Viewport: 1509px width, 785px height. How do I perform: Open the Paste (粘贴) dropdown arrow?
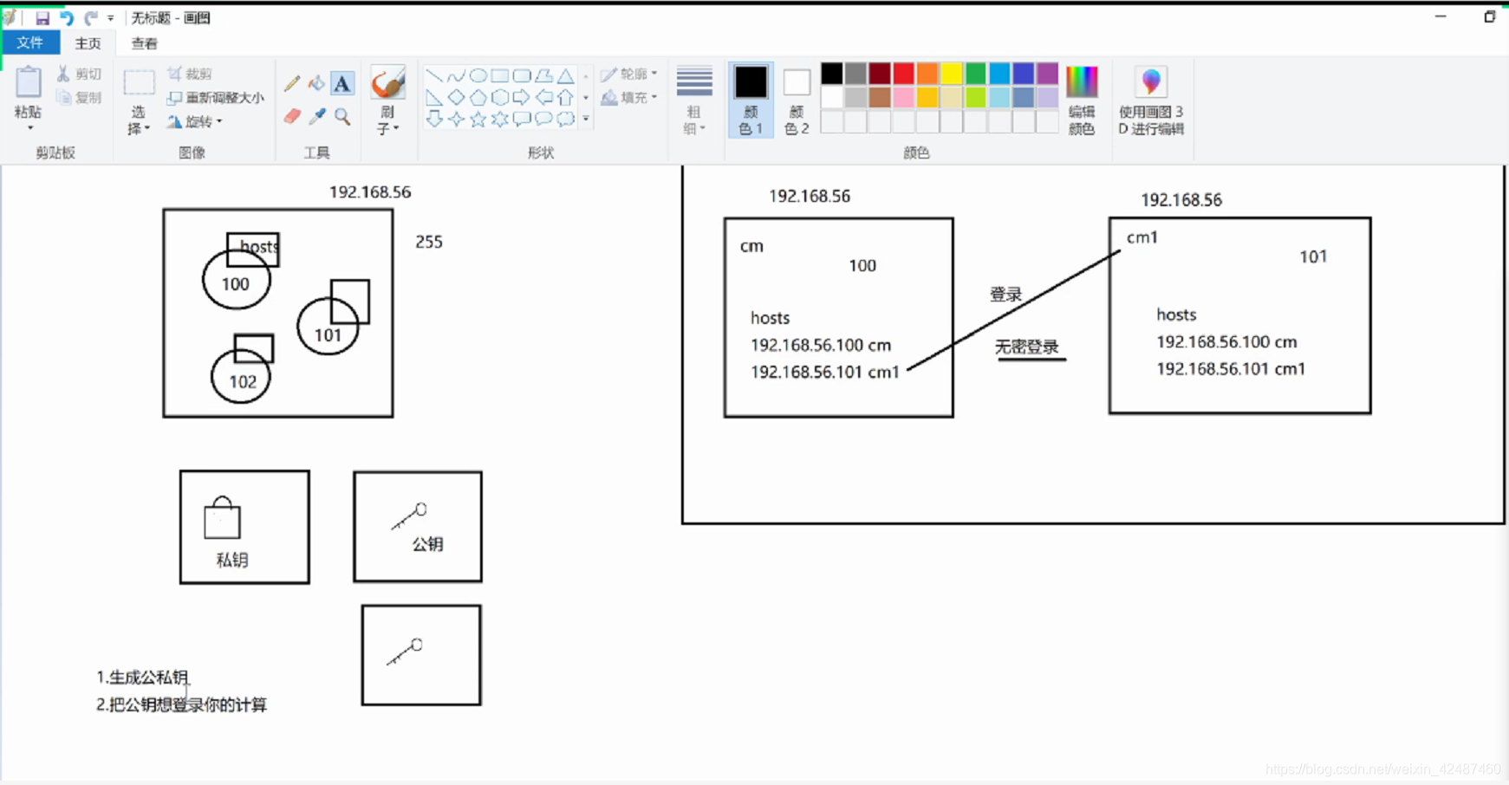click(29, 128)
